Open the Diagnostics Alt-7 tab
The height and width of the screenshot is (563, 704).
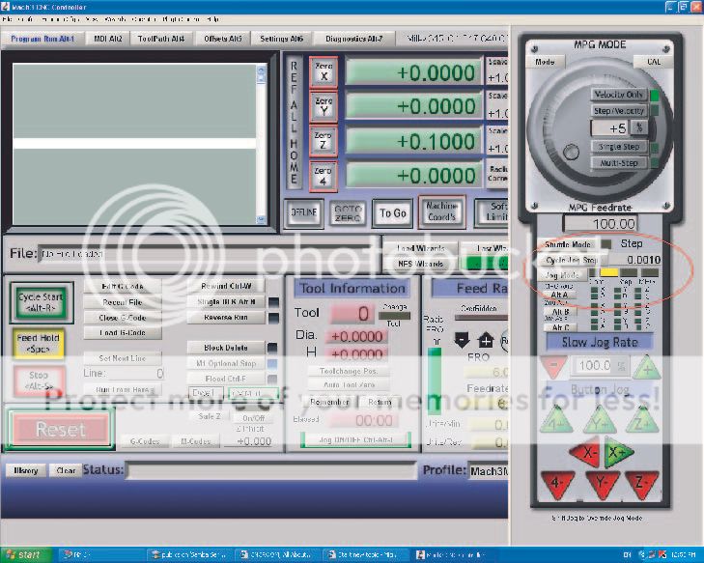click(x=352, y=39)
